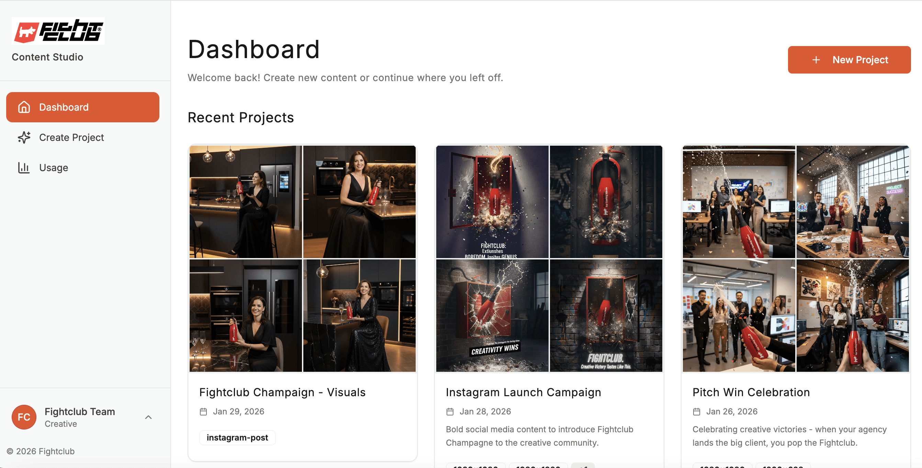The width and height of the screenshot is (922, 468).
Task: Click the plus icon on New Project
Action: (x=816, y=60)
